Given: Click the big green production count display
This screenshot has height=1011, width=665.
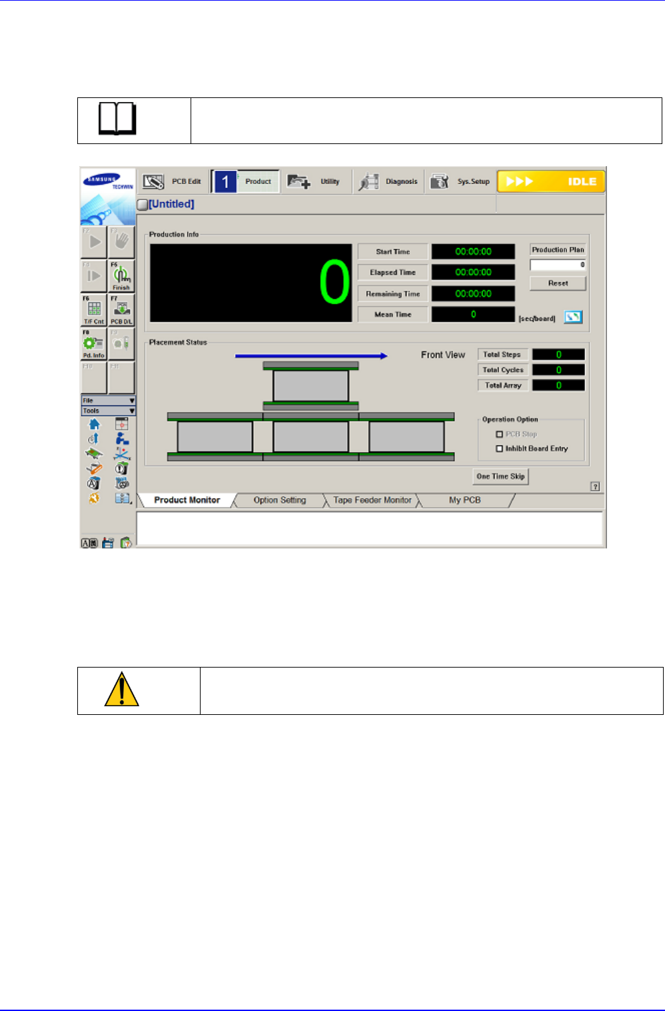Looking at the screenshot, I should [x=251, y=283].
